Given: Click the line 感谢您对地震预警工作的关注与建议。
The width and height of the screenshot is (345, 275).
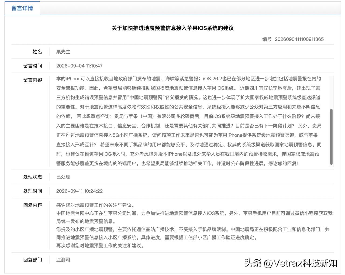Looking at the screenshot, I should (x=95, y=205).
